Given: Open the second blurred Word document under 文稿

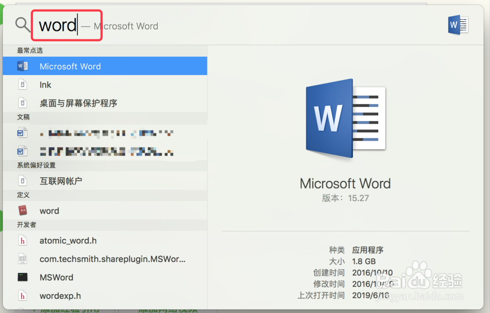Looking at the screenshot, I should (105, 152).
